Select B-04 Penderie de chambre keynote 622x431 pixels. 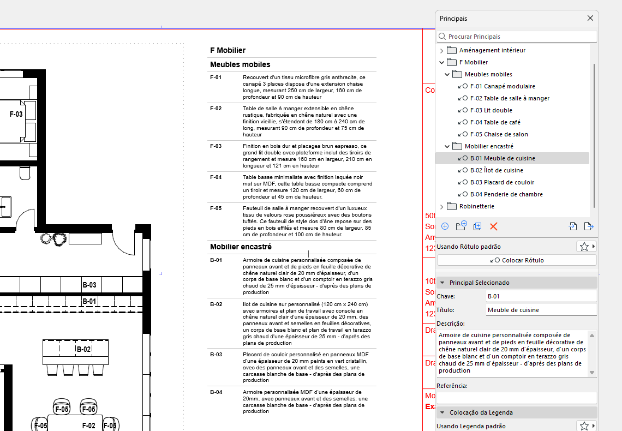click(506, 194)
